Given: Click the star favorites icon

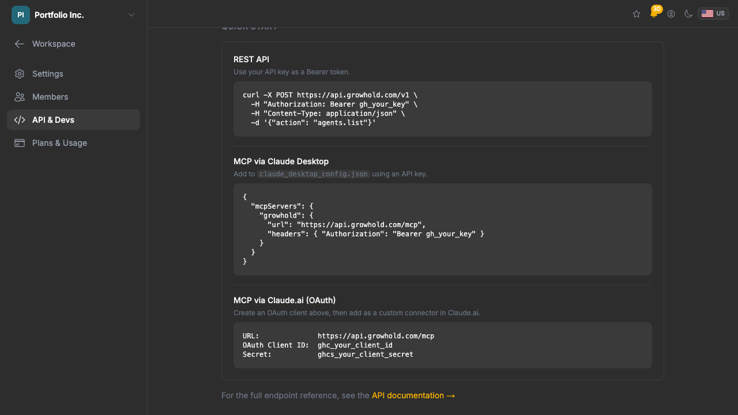Looking at the screenshot, I should [637, 14].
